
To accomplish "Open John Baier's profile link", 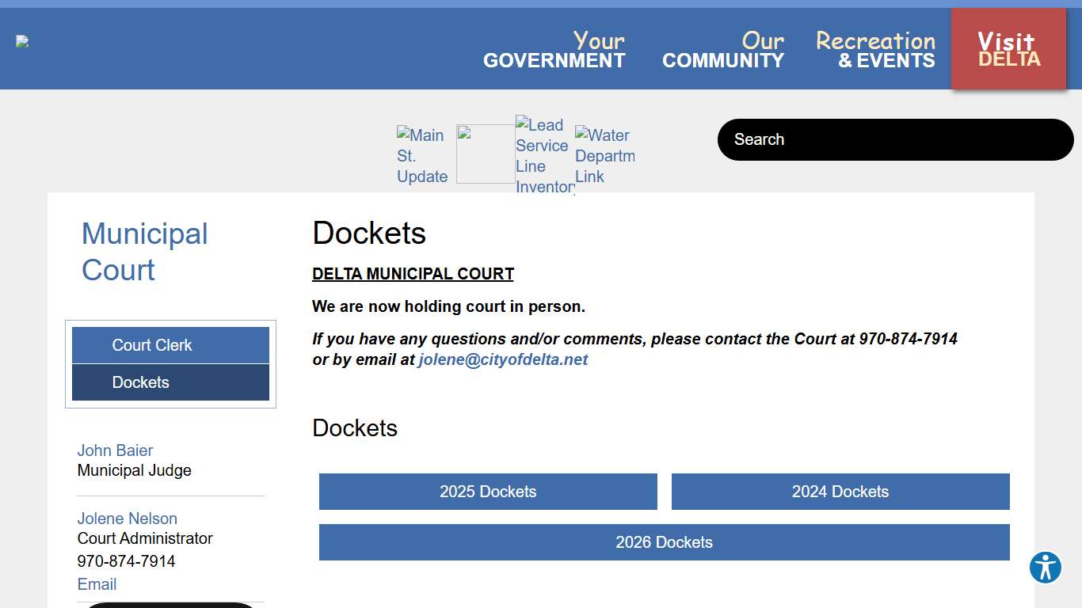I will 115,450.
